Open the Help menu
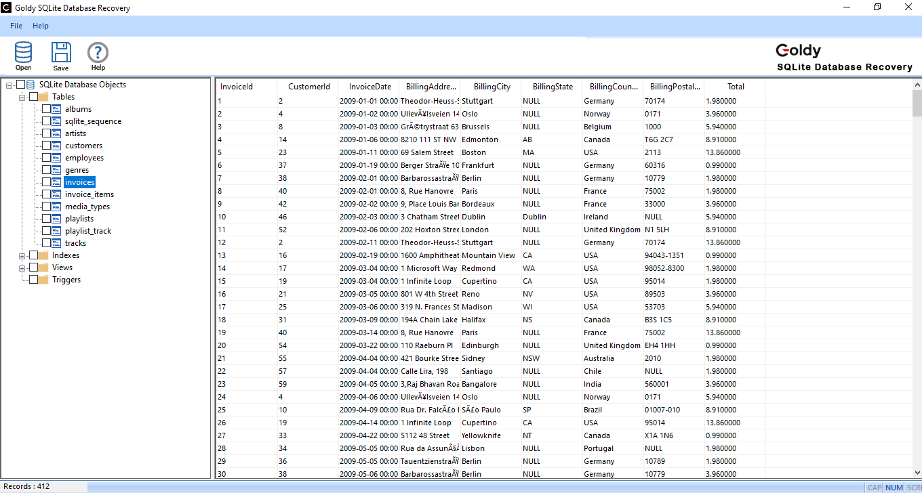 pyautogui.click(x=41, y=26)
